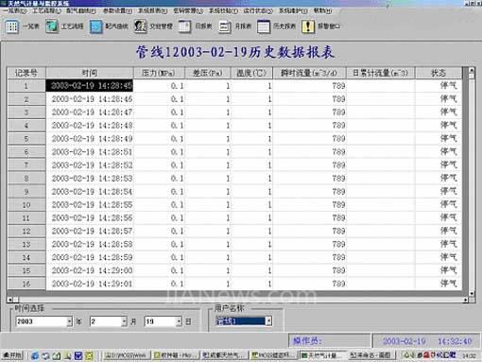This screenshot has height=362, width=482.
Task: Expand the year dropdown showing 2003
Action: (69, 321)
